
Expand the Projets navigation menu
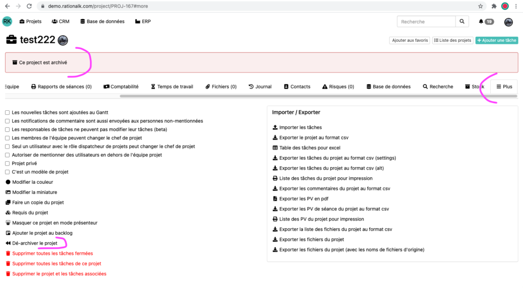click(30, 22)
